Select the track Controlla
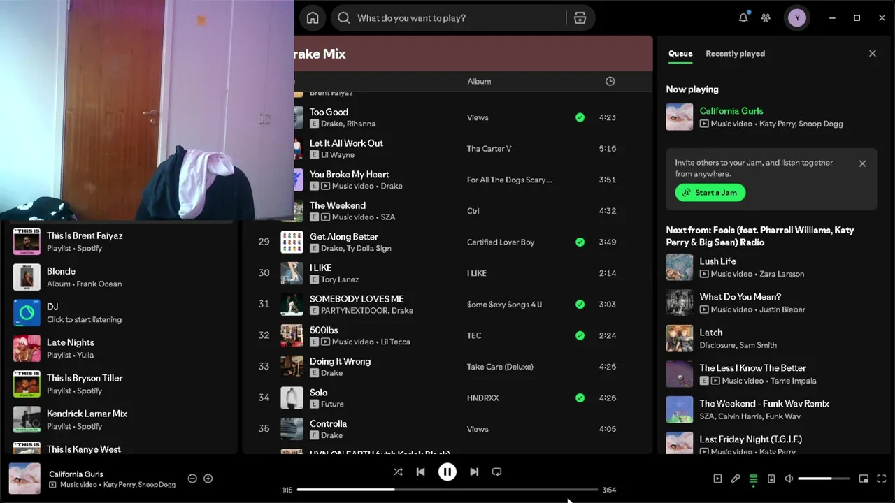The height and width of the screenshot is (503, 895). (328, 423)
